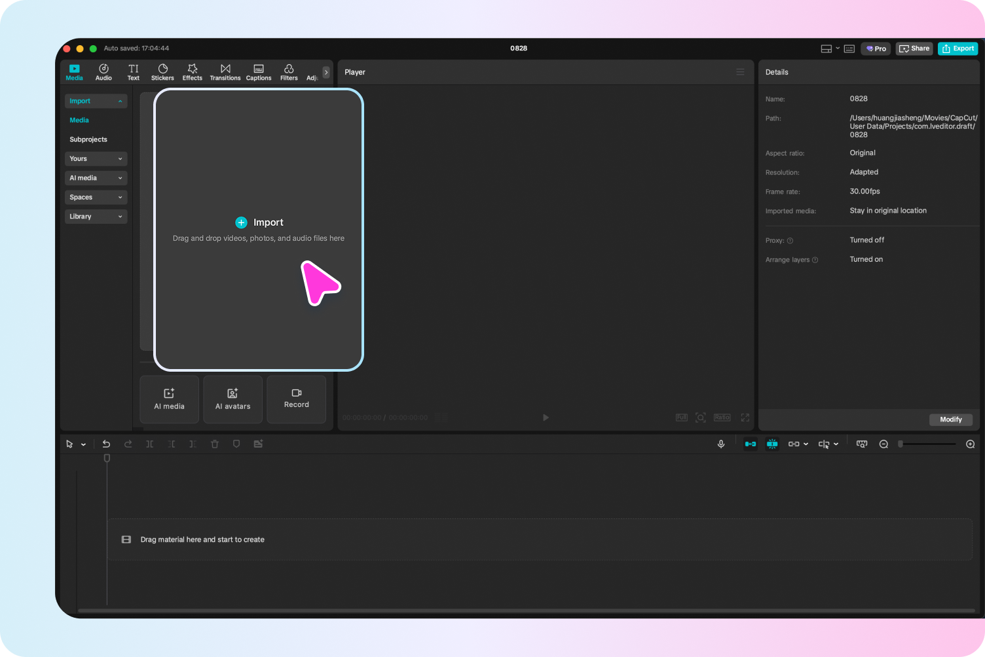Image resolution: width=985 pixels, height=657 pixels.
Task: Select Subprojects in the Import list
Action: (x=88, y=139)
